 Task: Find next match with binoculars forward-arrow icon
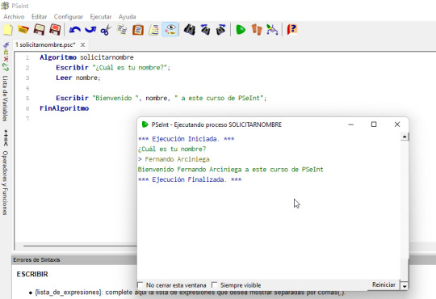click(x=221, y=30)
